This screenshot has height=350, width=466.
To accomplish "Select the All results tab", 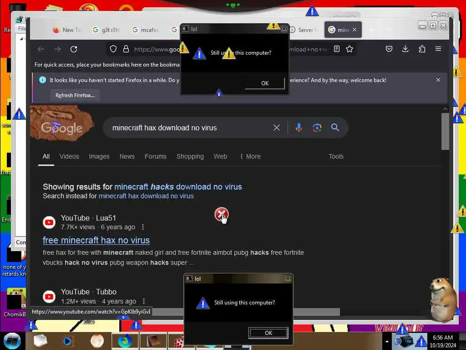I will pos(46,157).
